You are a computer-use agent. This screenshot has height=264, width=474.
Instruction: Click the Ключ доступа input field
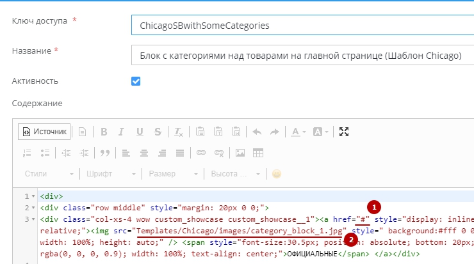(301, 26)
